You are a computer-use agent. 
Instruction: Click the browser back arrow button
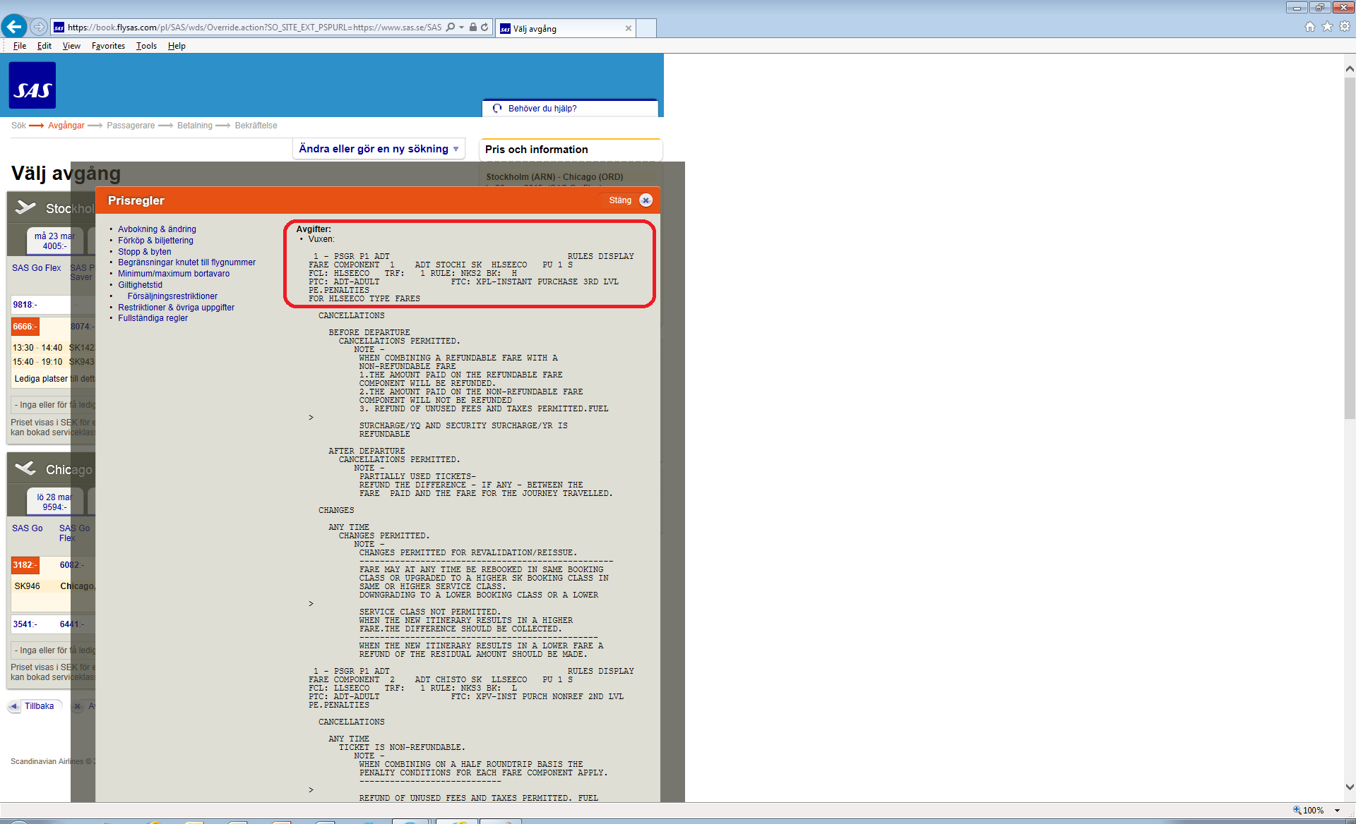[x=14, y=27]
